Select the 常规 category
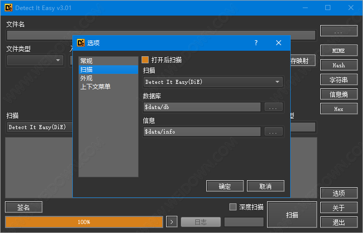The width and height of the screenshot is (363, 233). [x=108, y=61]
